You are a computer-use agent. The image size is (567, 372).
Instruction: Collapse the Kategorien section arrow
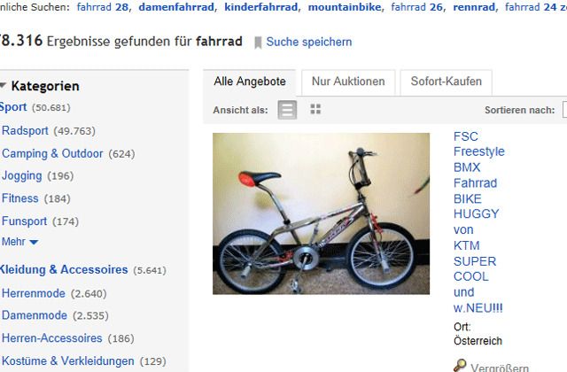3,86
